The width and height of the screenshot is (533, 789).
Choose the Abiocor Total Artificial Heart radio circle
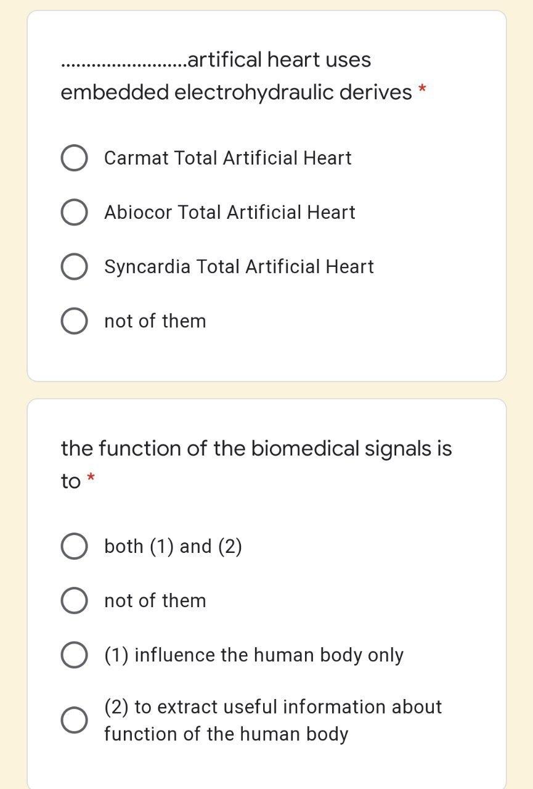pos(74,213)
